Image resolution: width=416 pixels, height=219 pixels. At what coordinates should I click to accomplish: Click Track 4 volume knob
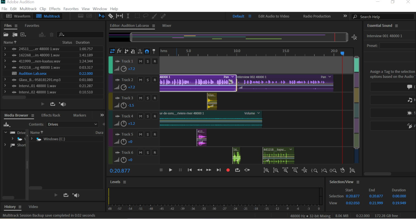(124, 124)
